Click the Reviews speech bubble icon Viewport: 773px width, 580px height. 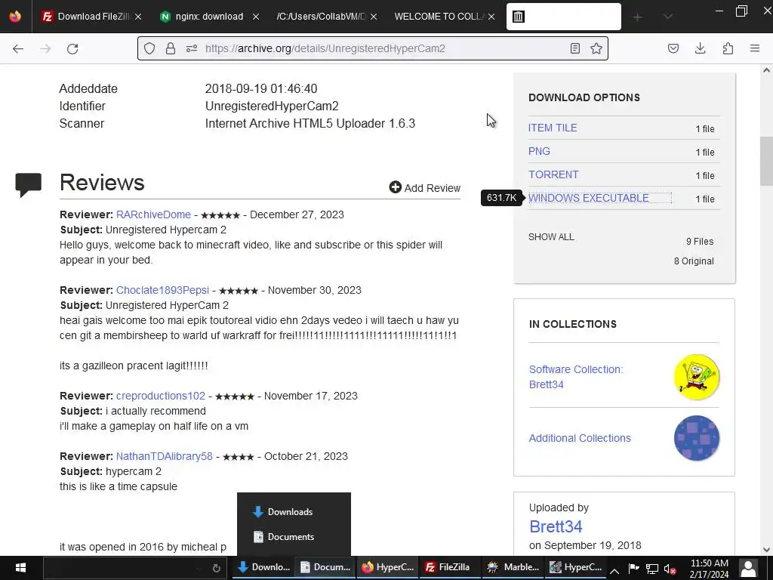point(28,185)
